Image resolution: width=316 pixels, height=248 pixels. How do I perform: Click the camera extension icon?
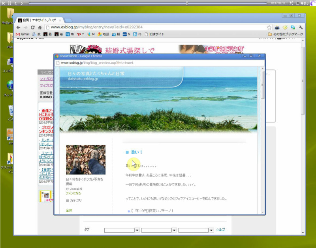277,27
